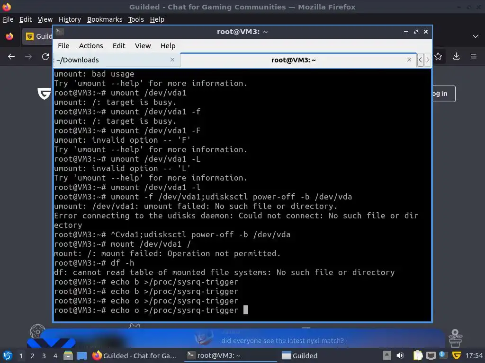
Task: Switch to workspace 4
Action: pos(55,356)
